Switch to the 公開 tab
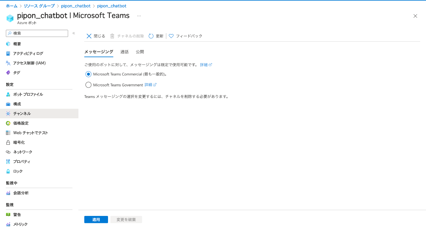 click(x=140, y=52)
